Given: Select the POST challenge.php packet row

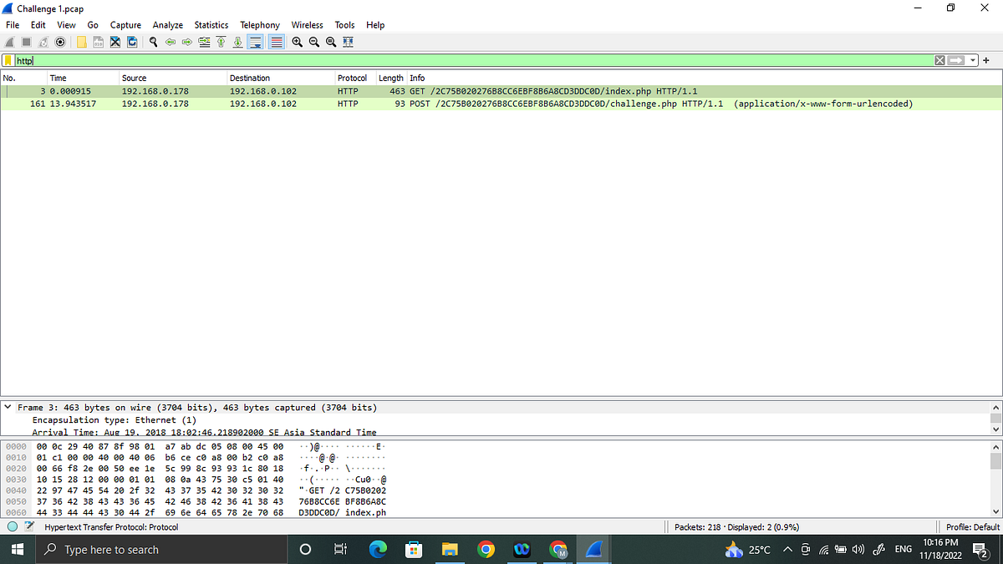Looking at the screenshot, I should pos(334,104).
